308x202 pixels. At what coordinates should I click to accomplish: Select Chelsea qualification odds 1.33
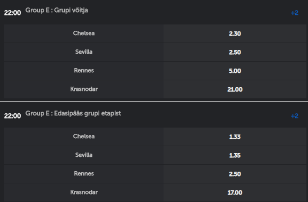(x=235, y=137)
